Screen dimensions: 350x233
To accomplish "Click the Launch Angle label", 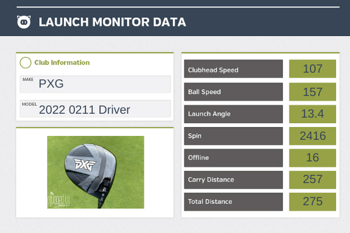I will pyautogui.click(x=233, y=114).
